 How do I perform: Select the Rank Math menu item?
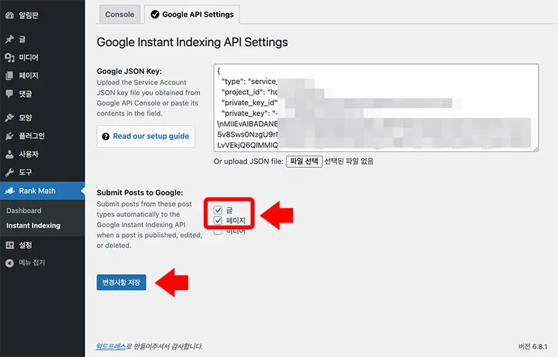43,190
